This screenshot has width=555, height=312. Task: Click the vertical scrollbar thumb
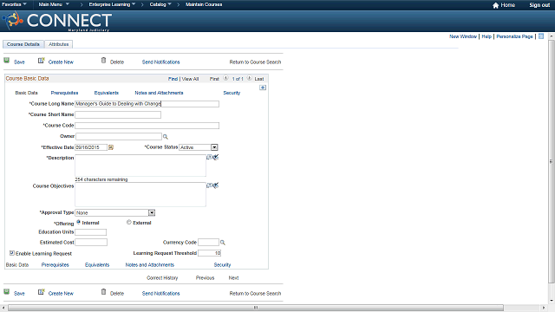(x=552, y=161)
